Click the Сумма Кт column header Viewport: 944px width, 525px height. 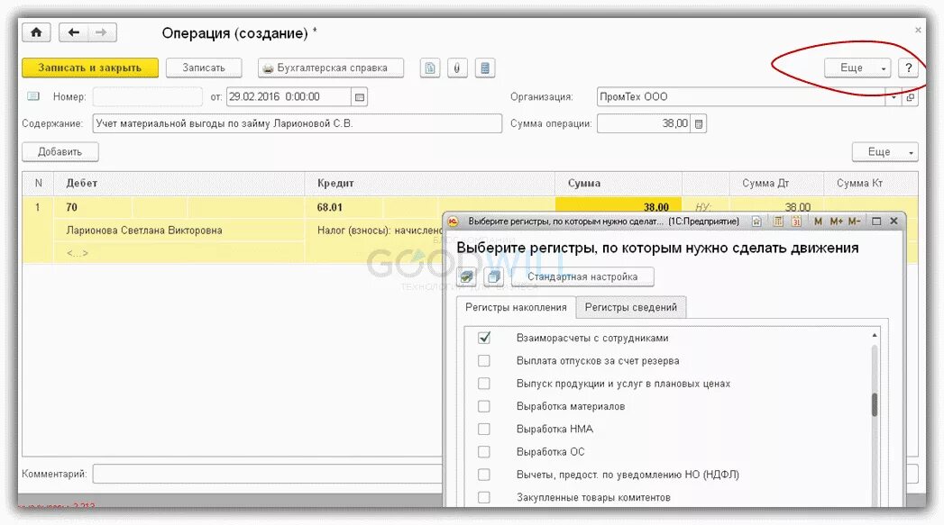(871, 184)
